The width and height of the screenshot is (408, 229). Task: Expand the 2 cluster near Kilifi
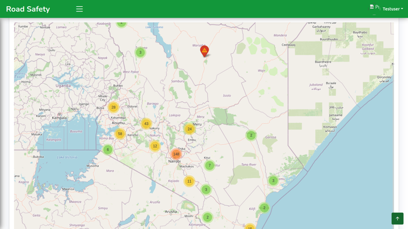pyautogui.click(x=264, y=208)
